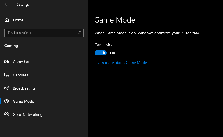Turn off the Game Mode switch

point(101,53)
